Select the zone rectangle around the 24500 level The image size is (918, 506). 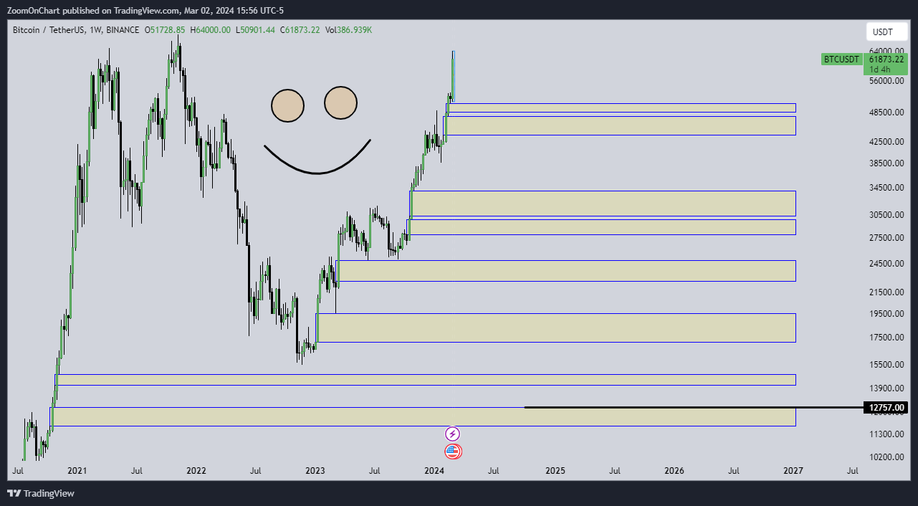pyautogui.click(x=566, y=271)
